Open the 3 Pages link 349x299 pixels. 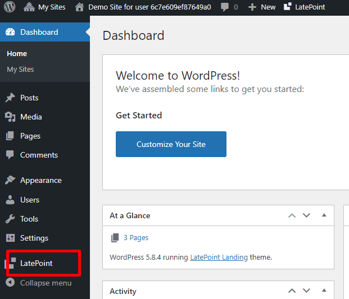pos(135,238)
